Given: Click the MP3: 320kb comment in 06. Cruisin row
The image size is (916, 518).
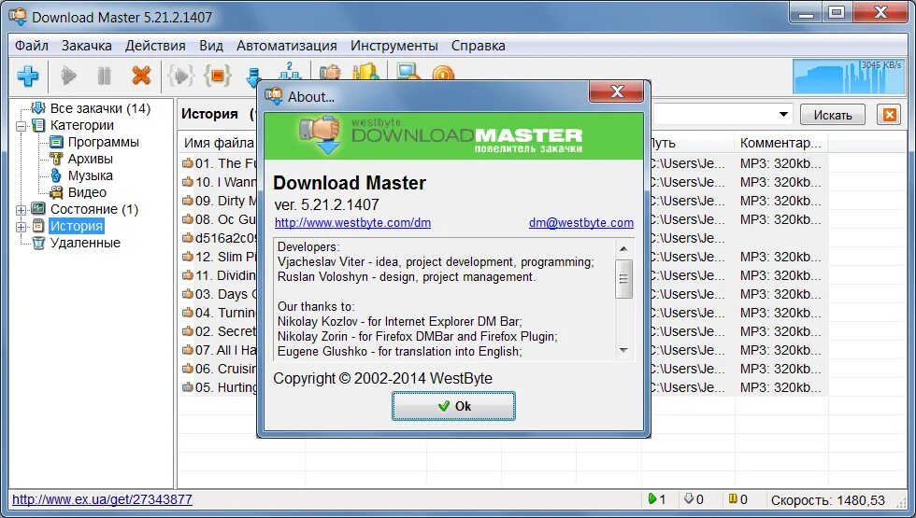Looking at the screenshot, I should click(780, 369).
